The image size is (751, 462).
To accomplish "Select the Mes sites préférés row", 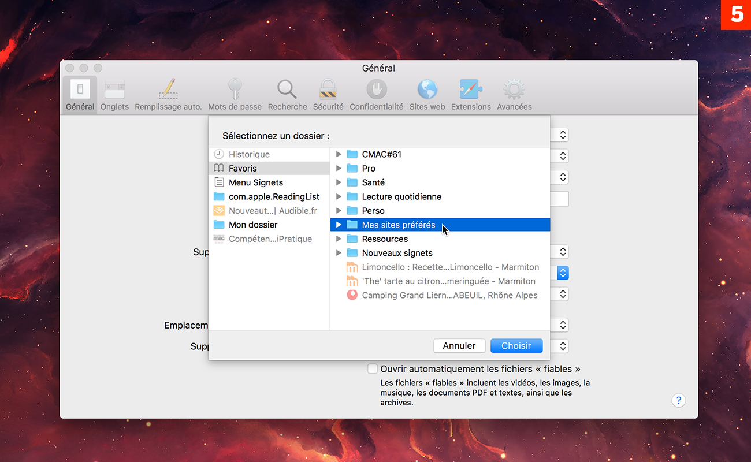I will [x=440, y=225].
